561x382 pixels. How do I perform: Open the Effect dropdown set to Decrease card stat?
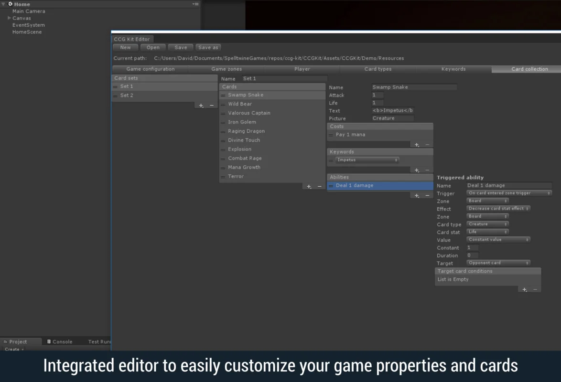(498, 208)
